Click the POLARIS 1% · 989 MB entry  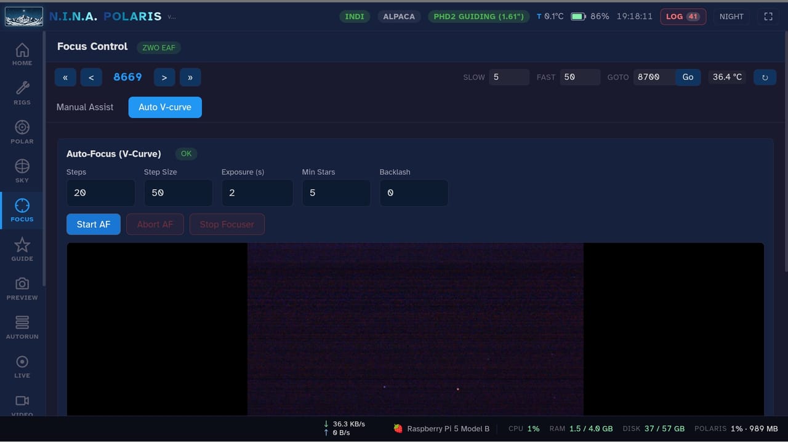(x=736, y=429)
